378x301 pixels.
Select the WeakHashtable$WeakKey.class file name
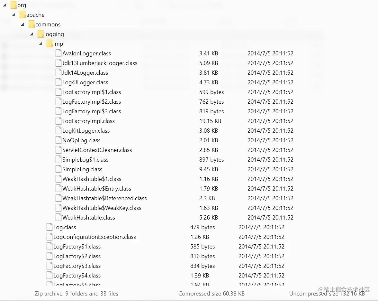coord(102,208)
